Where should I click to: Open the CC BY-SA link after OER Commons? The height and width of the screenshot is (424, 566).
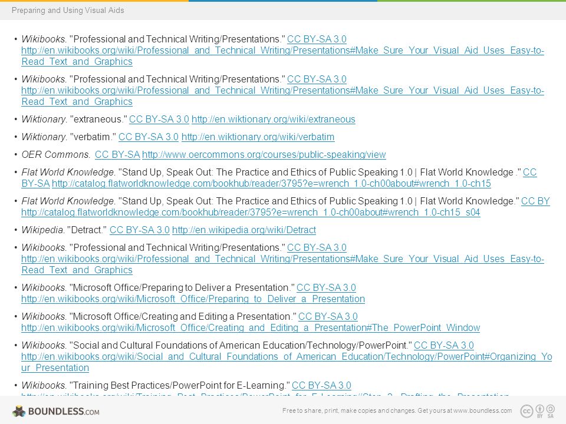tap(117, 155)
